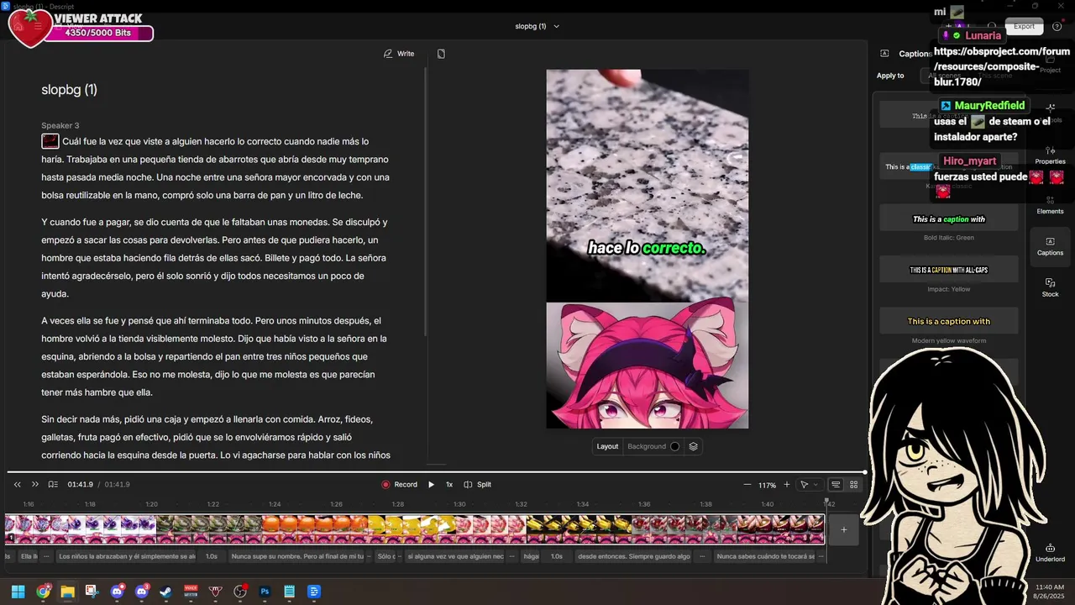Open Steam from the taskbar

tap(165, 592)
